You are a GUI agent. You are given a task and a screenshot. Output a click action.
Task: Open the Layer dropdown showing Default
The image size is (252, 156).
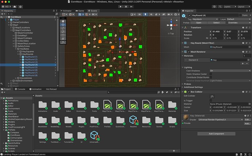(x=238, y=19)
